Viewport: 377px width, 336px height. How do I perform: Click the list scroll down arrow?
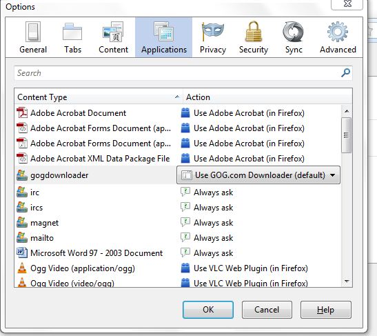[347, 281]
